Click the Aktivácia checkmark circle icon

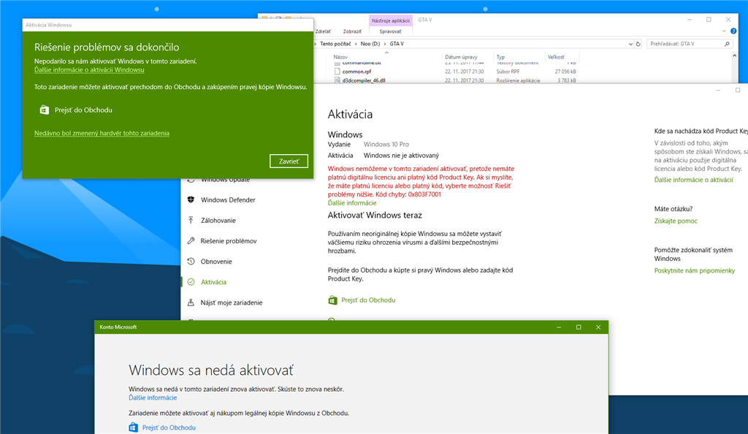[x=191, y=281]
